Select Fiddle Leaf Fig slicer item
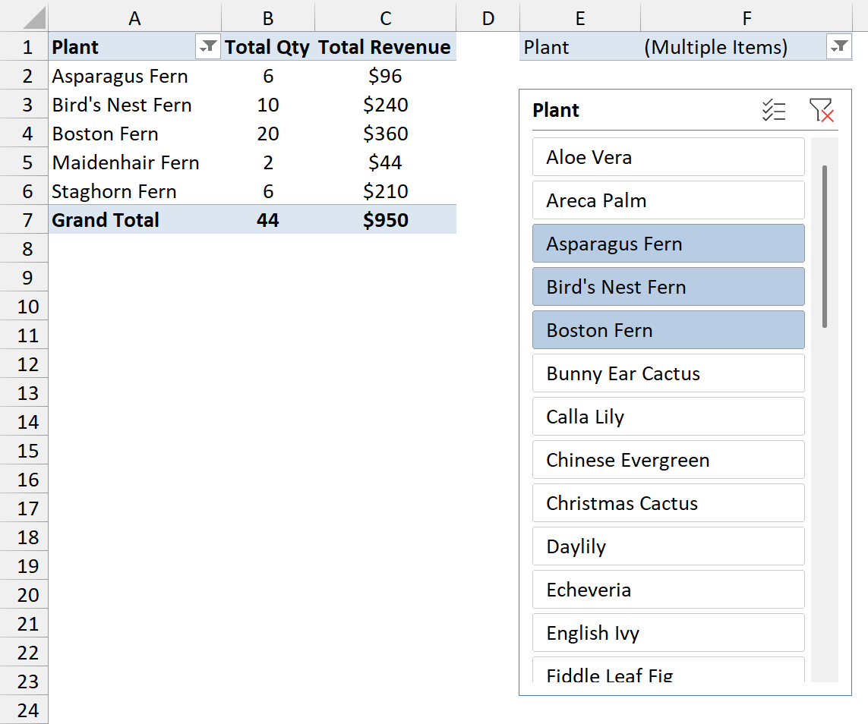Screen dimensions: 868x724 click(x=668, y=670)
